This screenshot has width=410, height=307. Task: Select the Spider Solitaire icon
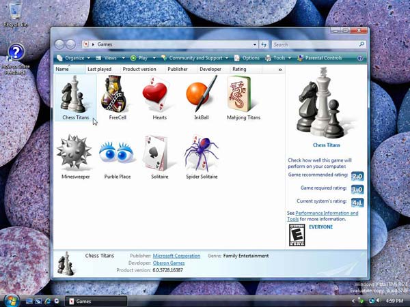point(202,153)
